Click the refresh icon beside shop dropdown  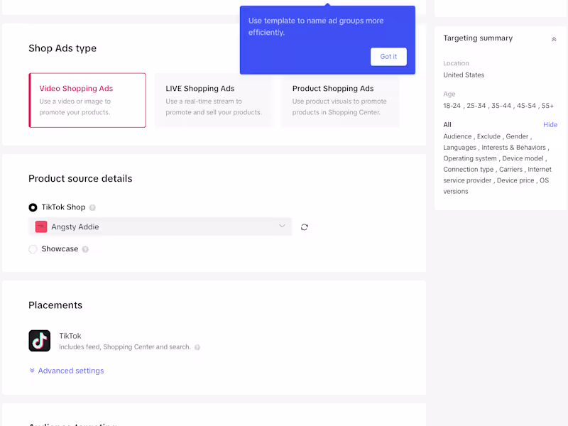[305, 227]
